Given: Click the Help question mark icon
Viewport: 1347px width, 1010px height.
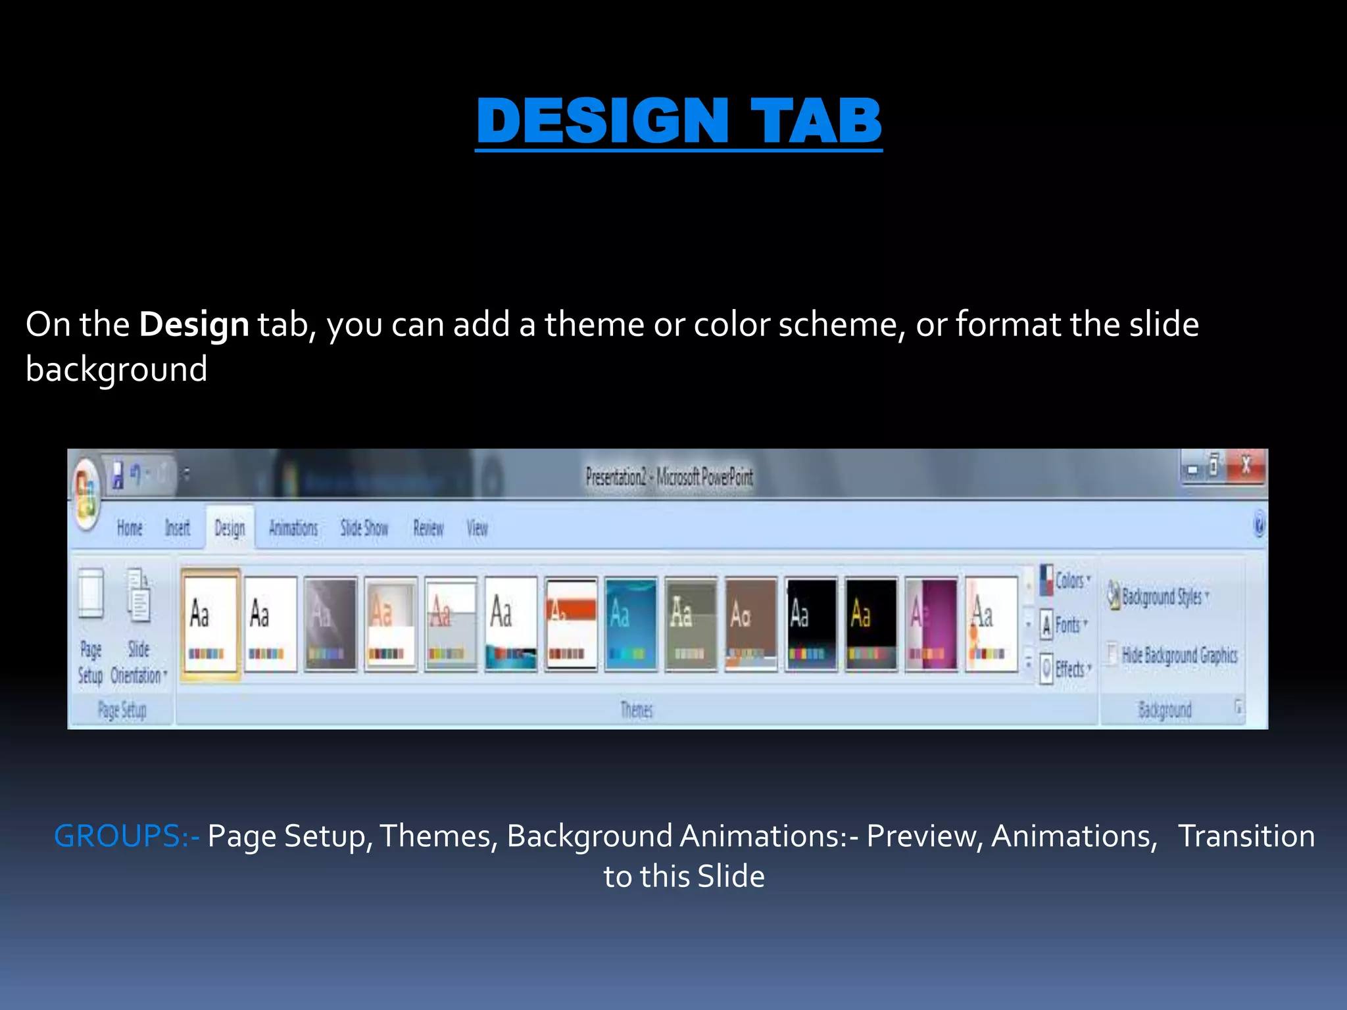Looking at the screenshot, I should tap(1259, 525).
